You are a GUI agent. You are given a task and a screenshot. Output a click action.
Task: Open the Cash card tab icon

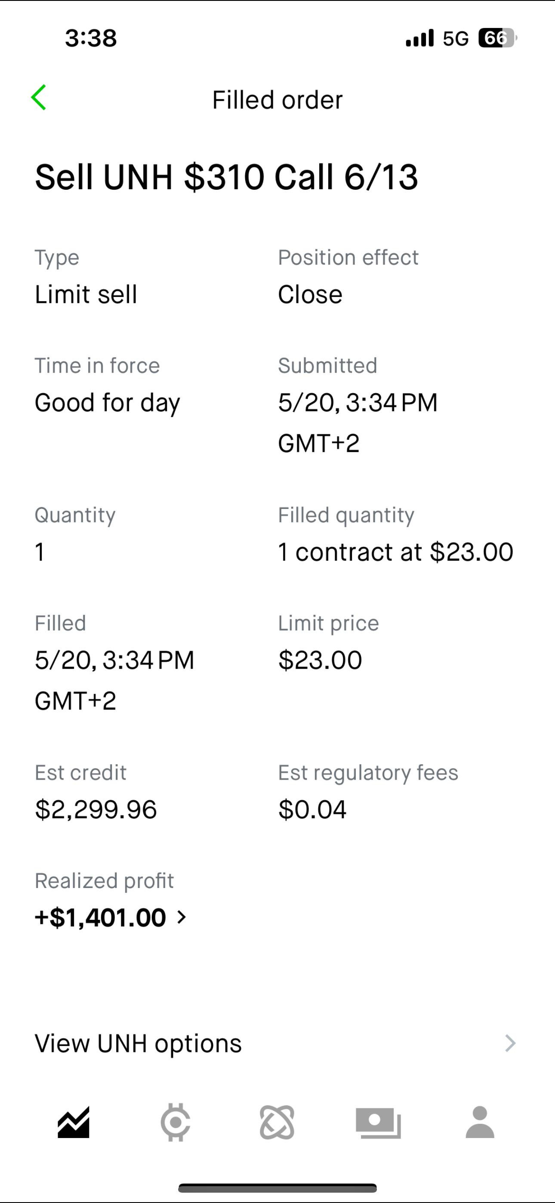tap(379, 1122)
